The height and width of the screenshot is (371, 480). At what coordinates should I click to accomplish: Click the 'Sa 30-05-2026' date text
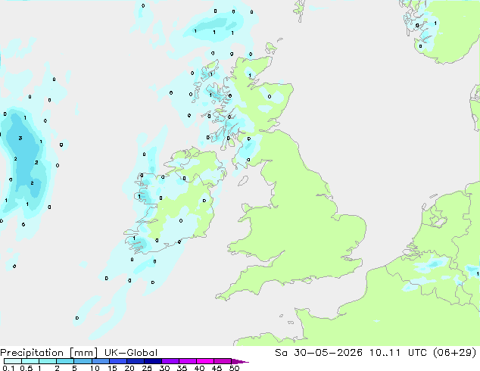[319, 353]
